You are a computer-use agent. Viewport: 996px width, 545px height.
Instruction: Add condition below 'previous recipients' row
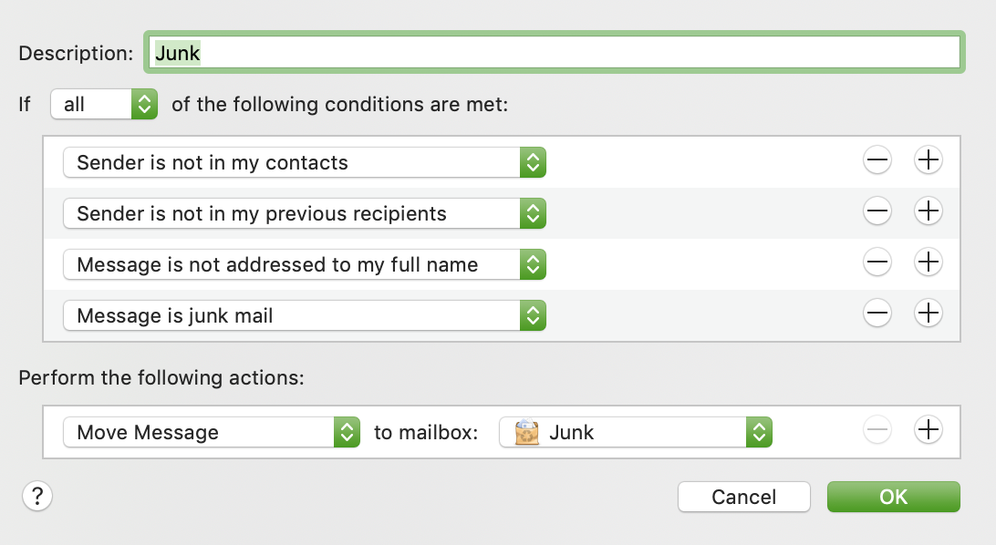[928, 212]
